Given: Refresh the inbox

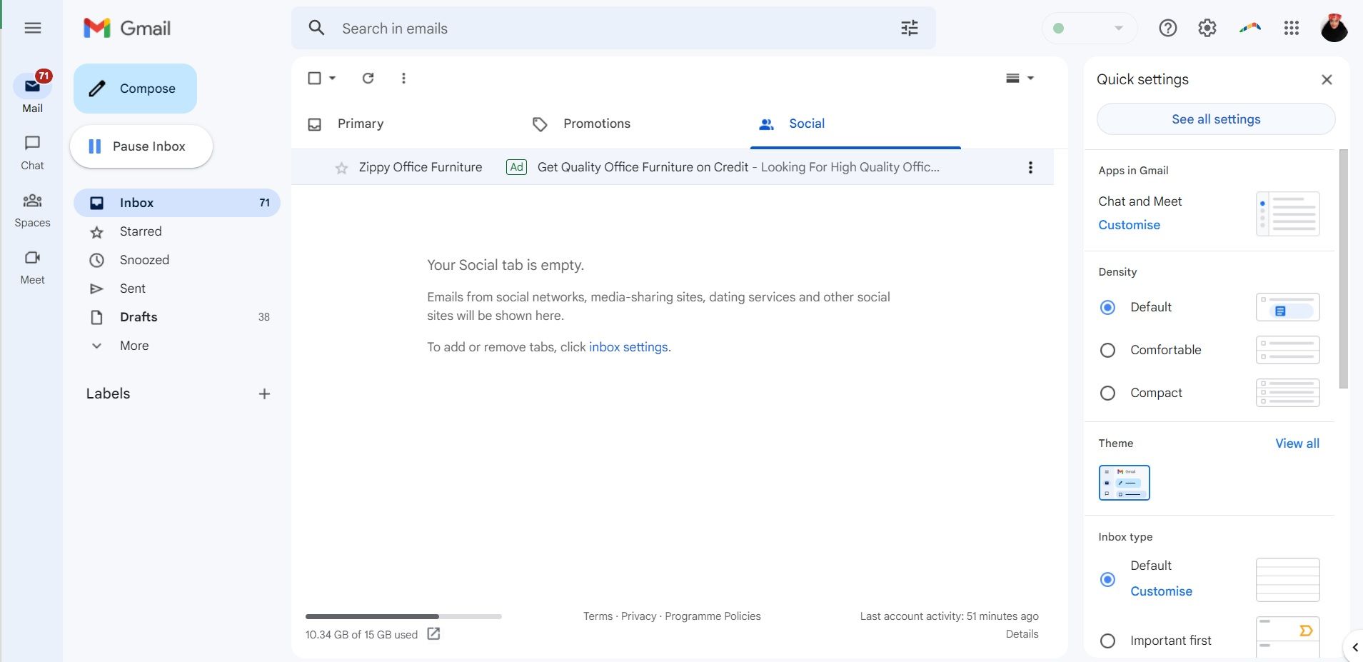Looking at the screenshot, I should 368,78.
